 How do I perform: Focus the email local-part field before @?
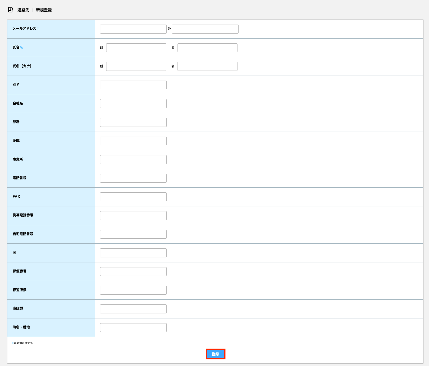133,29
